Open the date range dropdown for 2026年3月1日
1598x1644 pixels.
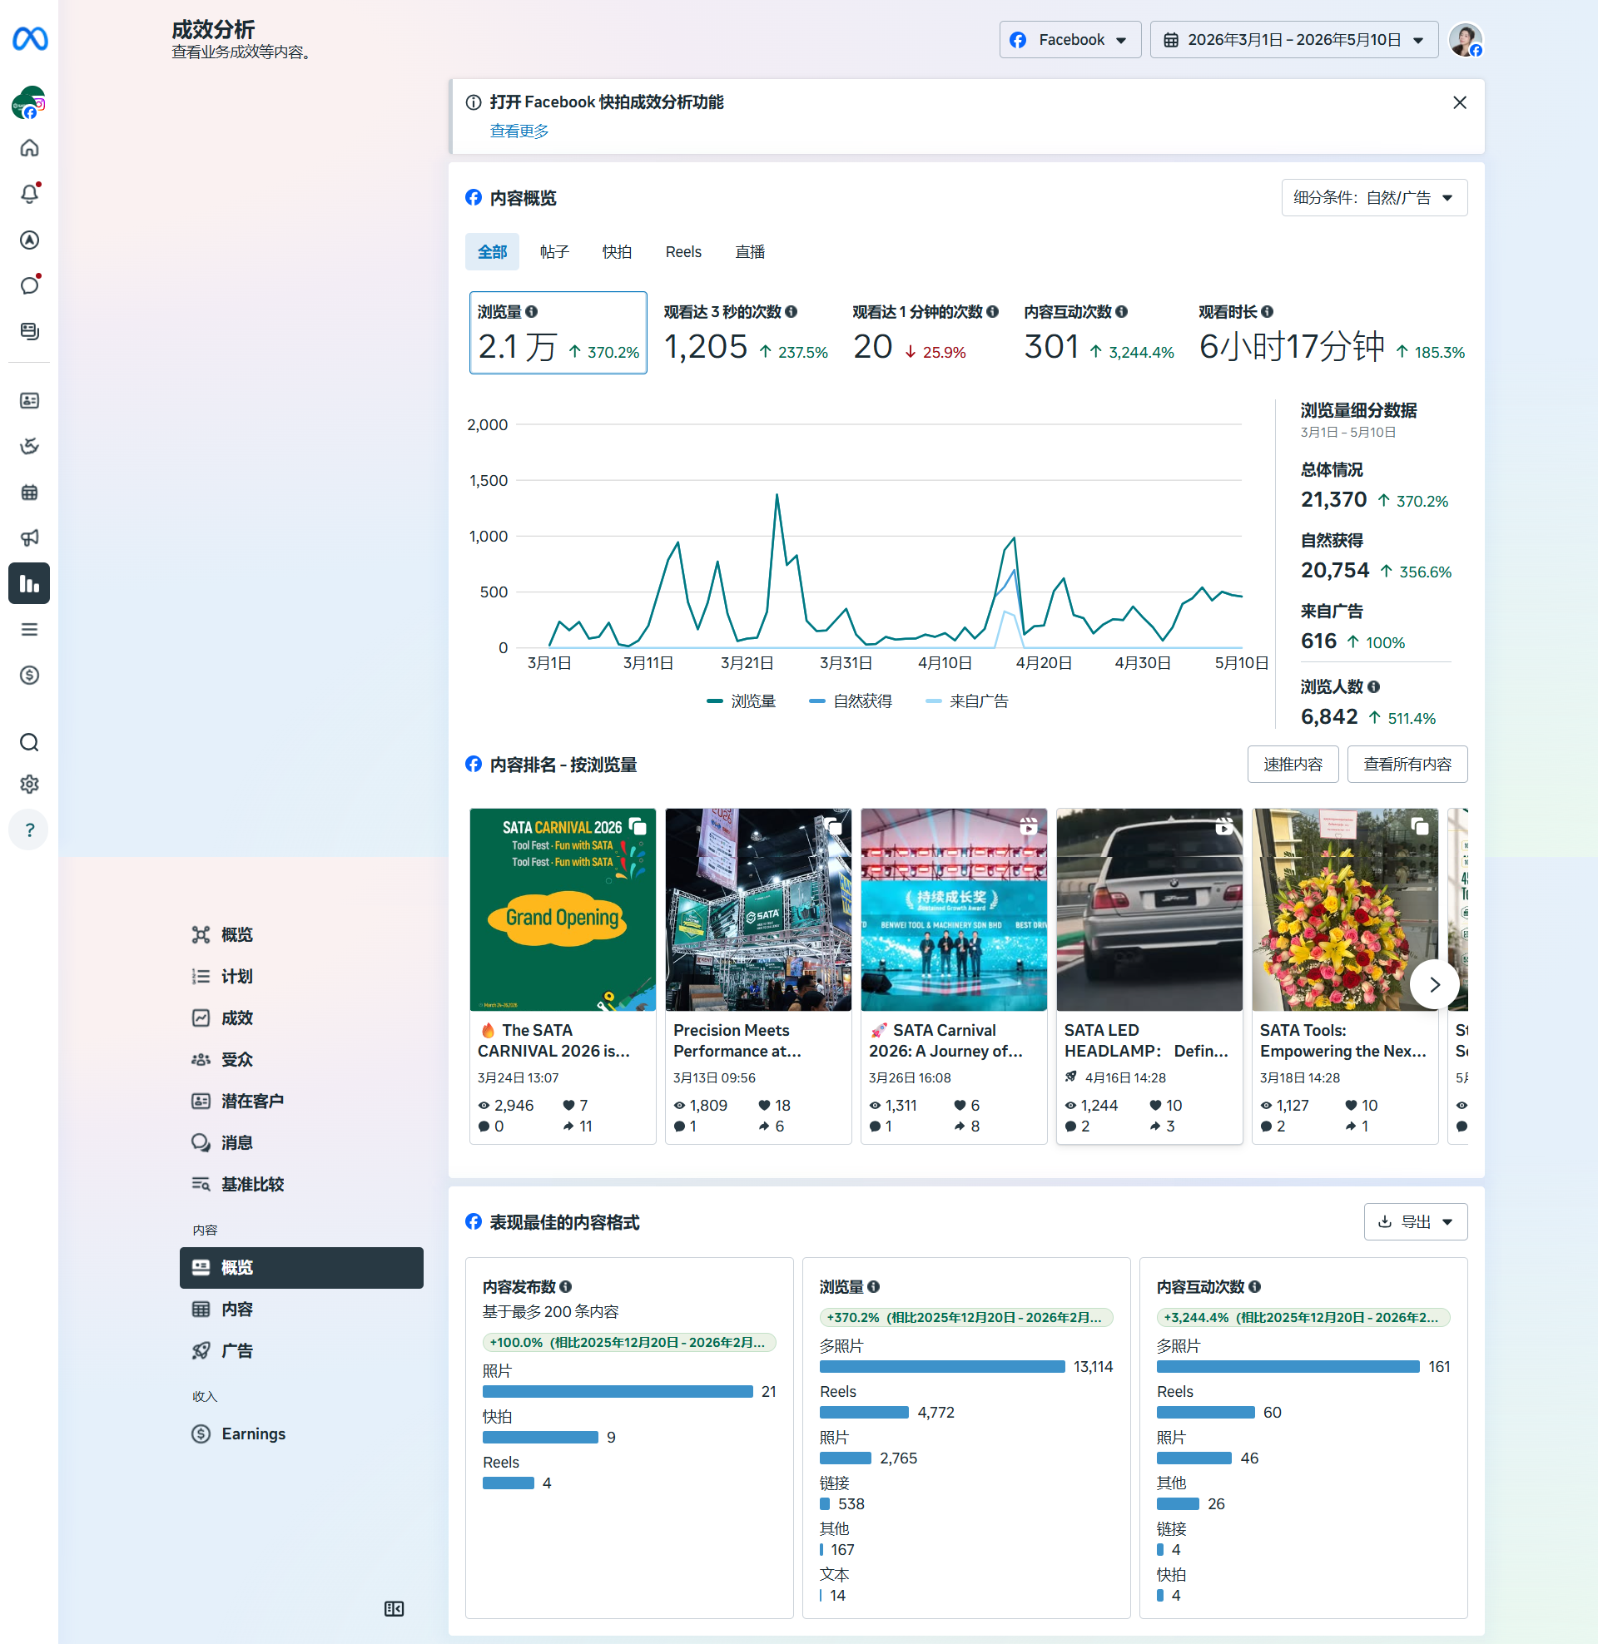tap(1293, 39)
